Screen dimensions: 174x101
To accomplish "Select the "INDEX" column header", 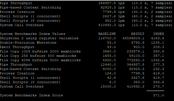I will 159,34.
